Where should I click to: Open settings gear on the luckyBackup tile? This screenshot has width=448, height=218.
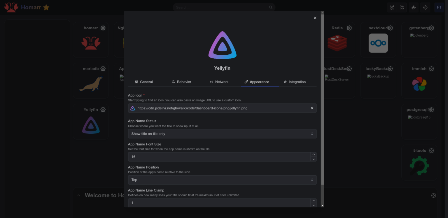[390, 69]
